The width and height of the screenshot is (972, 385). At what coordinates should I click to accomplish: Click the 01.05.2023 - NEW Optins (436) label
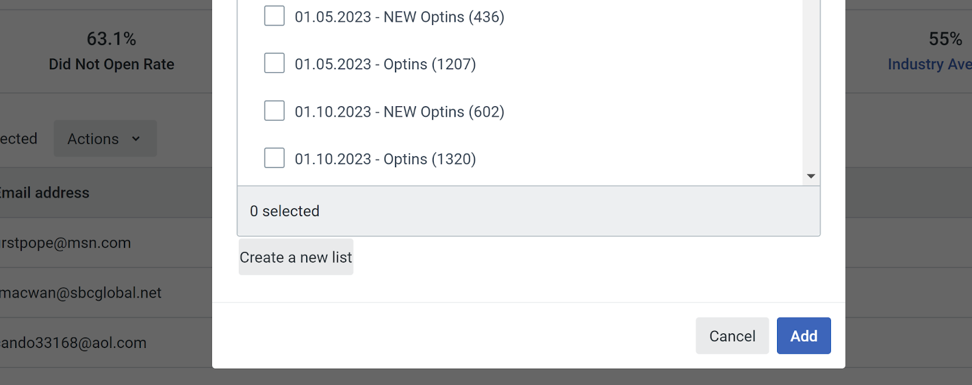pos(399,17)
